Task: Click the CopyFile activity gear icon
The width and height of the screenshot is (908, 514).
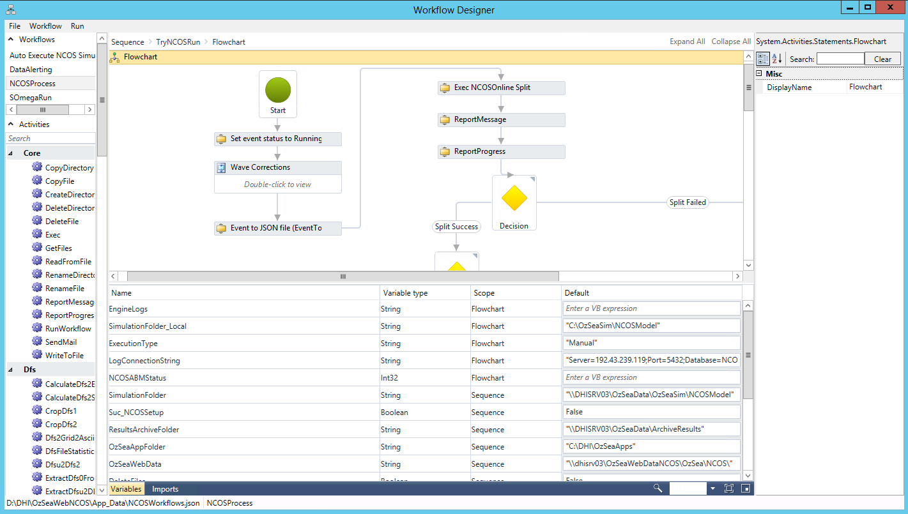Action: coord(37,181)
